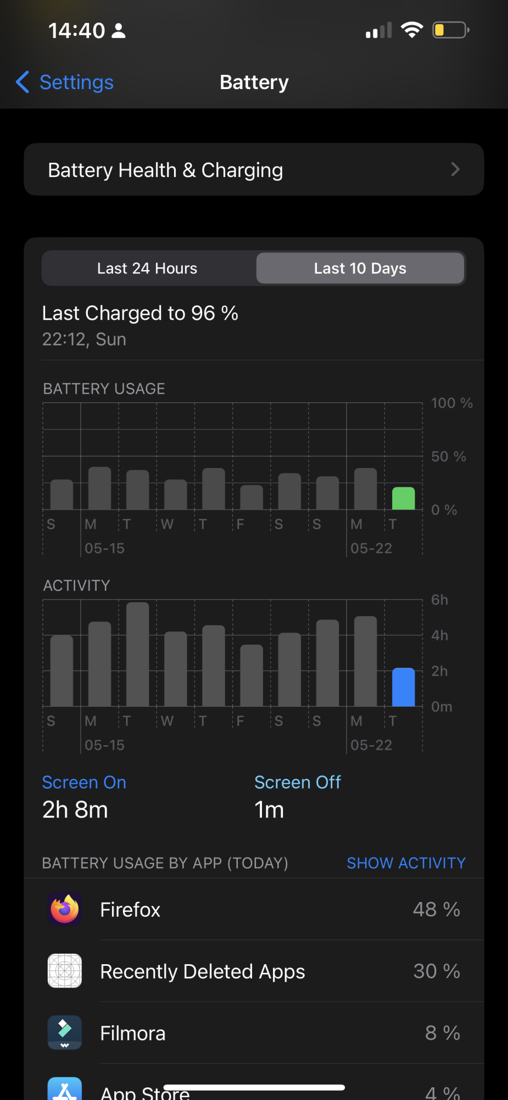Tap the back arrow beside Settings
The image size is (508, 1100).
23,82
